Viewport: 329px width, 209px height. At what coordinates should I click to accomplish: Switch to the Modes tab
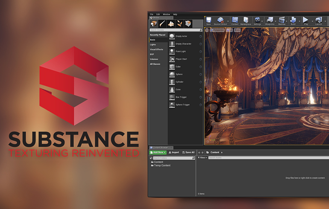tap(161, 18)
